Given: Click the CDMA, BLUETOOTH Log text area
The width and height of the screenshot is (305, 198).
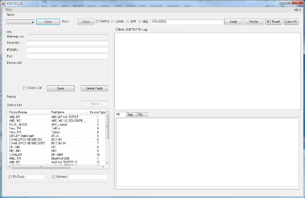Looking at the screenshot, I should coord(207,71).
